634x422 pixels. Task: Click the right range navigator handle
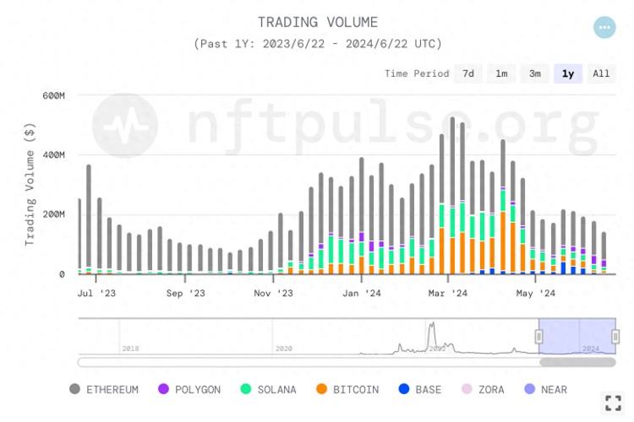coord(615,337)
